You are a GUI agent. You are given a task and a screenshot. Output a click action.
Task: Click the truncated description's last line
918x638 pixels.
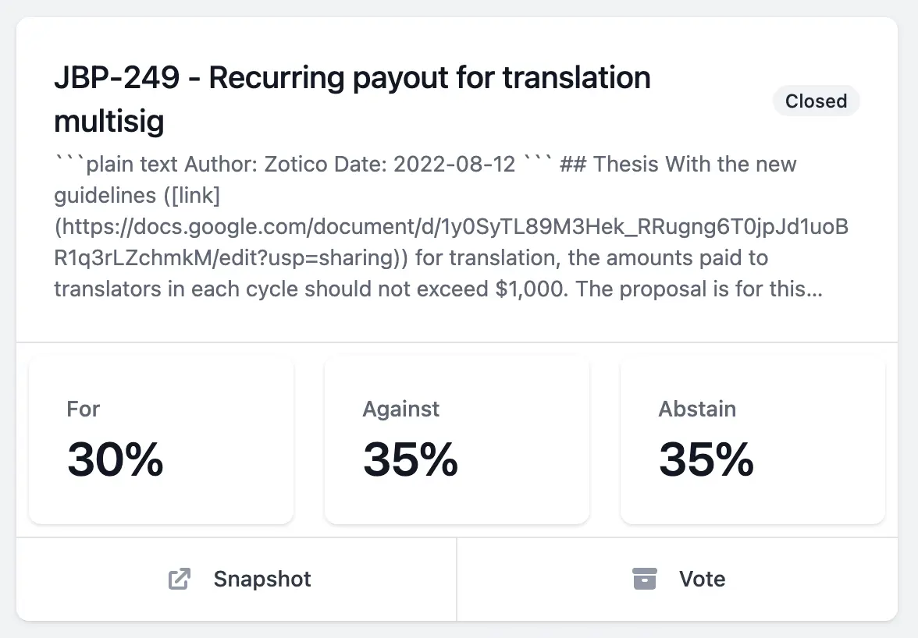tap(437, 289)
